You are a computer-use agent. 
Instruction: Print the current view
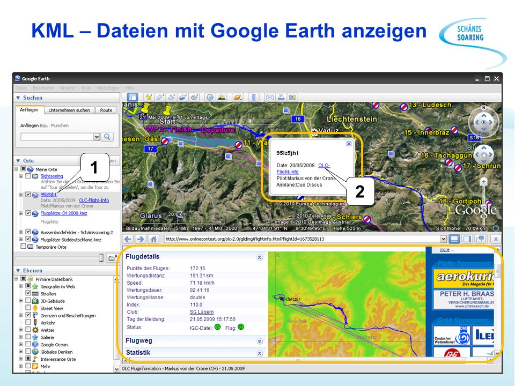[281, 97]
